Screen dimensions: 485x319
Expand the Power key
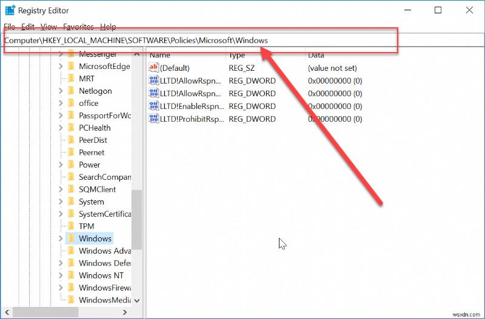(61, 165)
